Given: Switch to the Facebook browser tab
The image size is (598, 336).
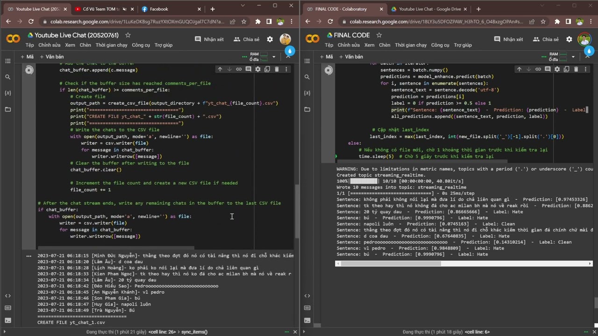Looking at the screenshot, I should pyautogui.click(x=159, y=9).
